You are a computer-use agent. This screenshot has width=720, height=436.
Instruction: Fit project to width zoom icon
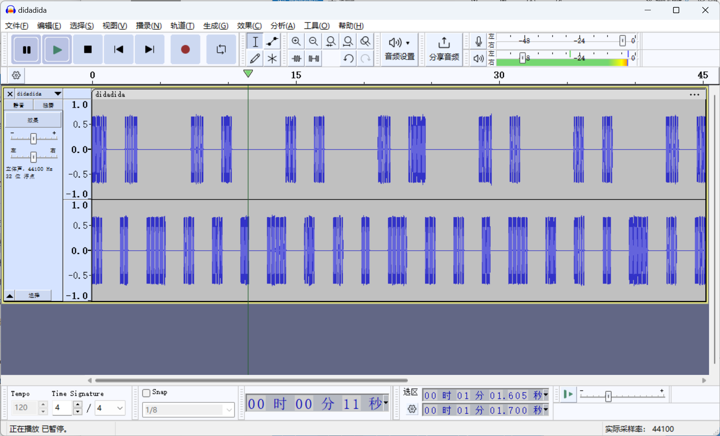(x=348, y=42)
